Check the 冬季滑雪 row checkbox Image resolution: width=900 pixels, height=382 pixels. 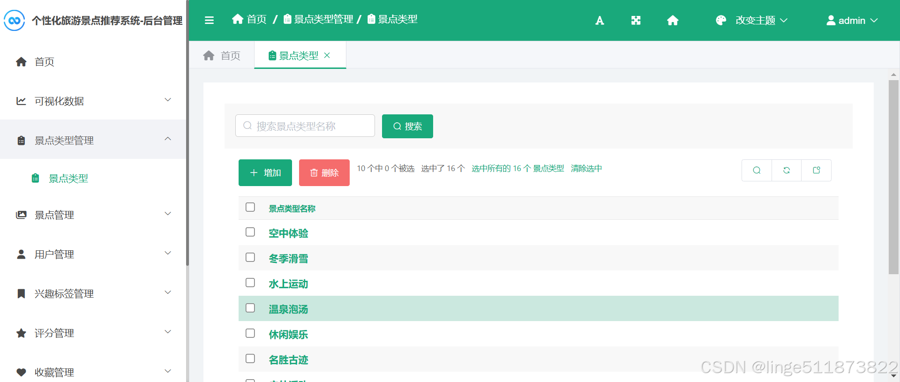click(250, 257)
